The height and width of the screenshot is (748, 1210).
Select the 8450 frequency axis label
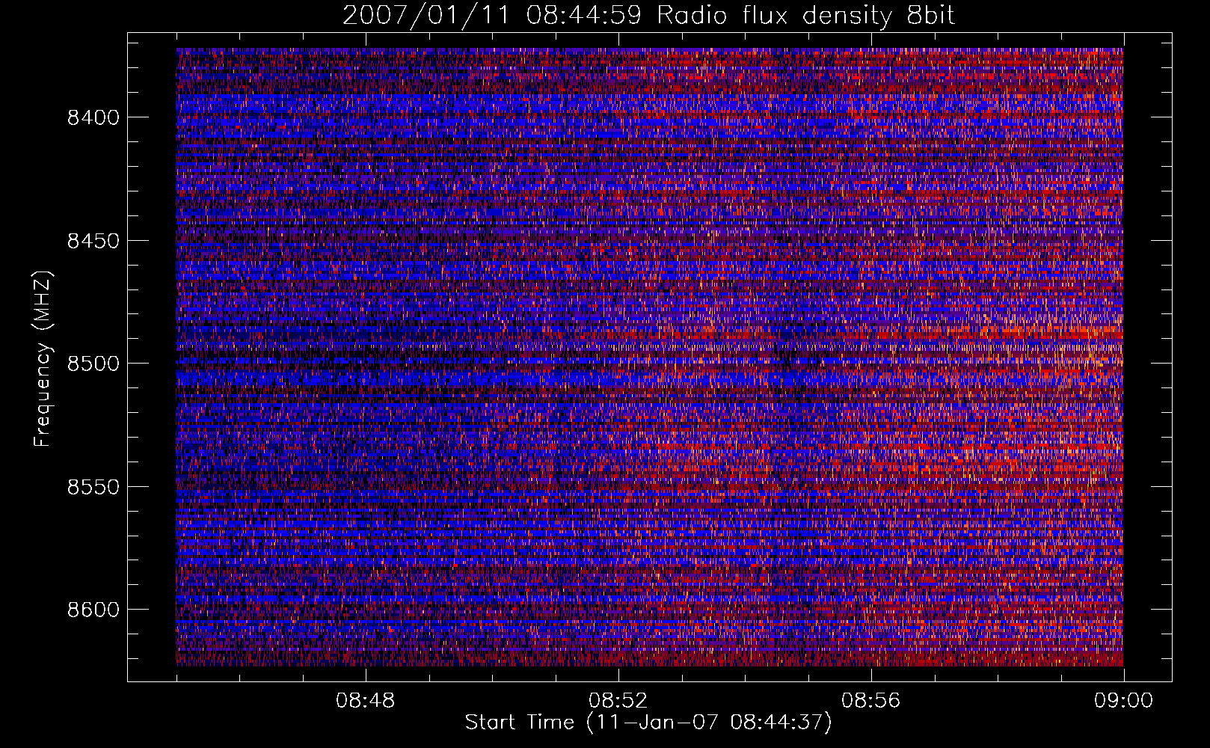(93, 241)
